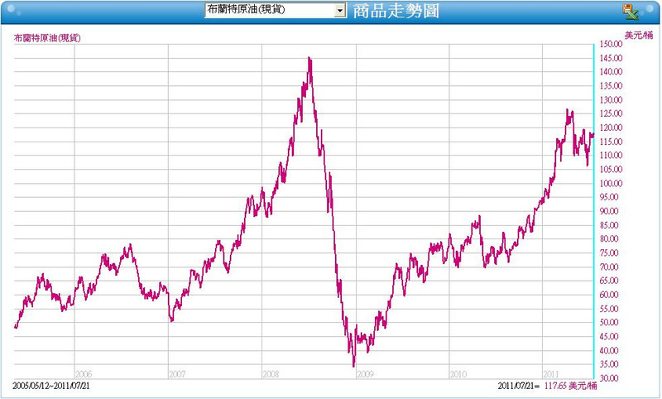The height and width of the screenshot is (399, 662).
Task: Click the 150.00 price axis label
Action: coord(612,45)
